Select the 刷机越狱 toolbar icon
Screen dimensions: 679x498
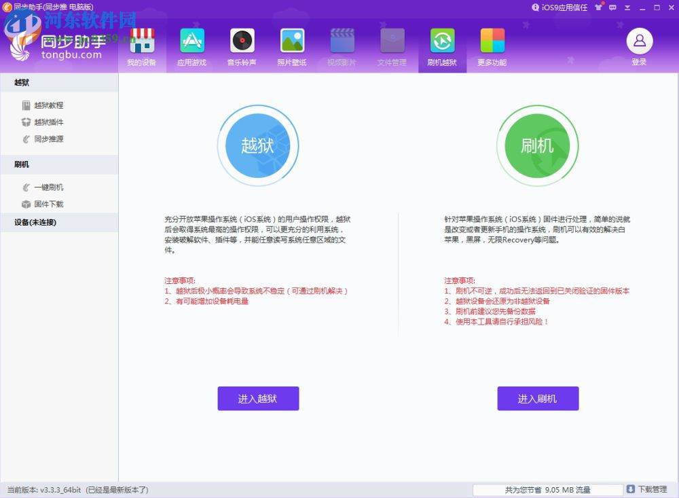click(x=442, y=41)
